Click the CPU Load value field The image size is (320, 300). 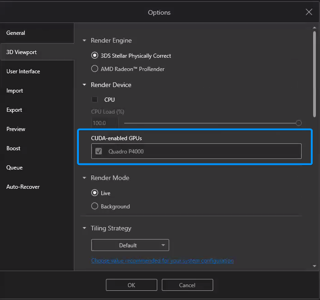point(105,123)
